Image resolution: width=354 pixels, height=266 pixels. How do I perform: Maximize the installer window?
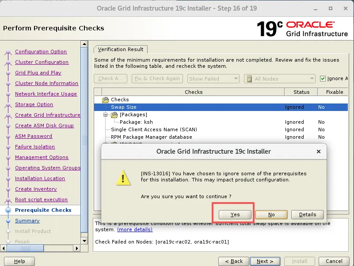[331, 8]
